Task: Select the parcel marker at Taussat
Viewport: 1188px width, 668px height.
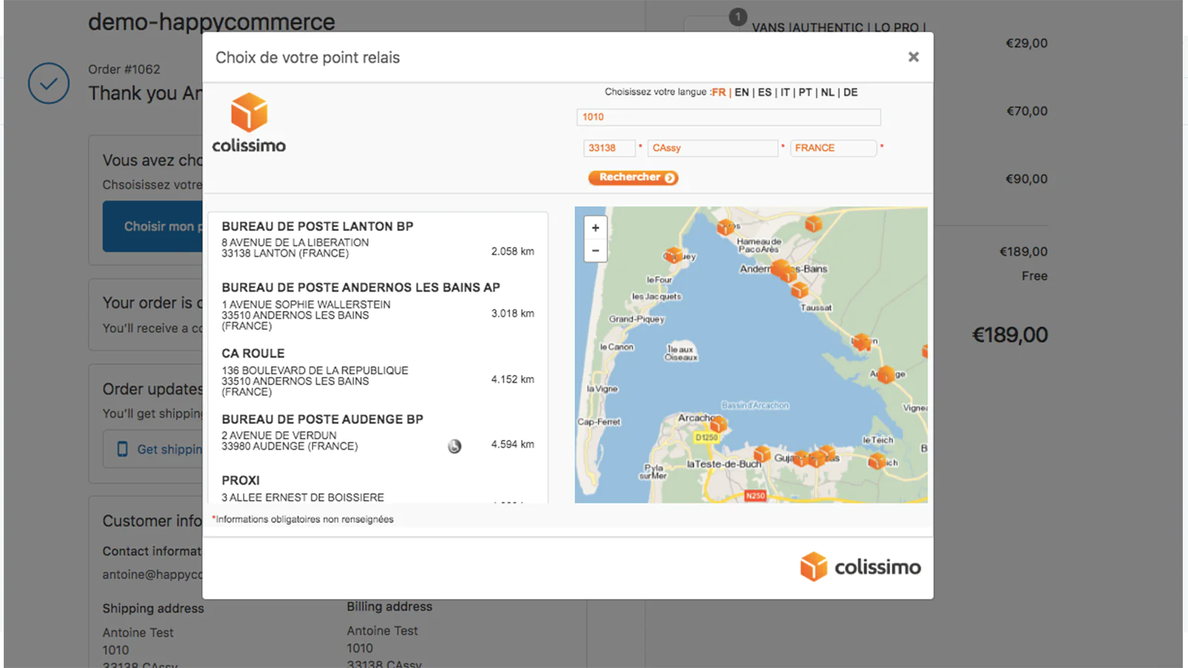Action: (800, 289)
